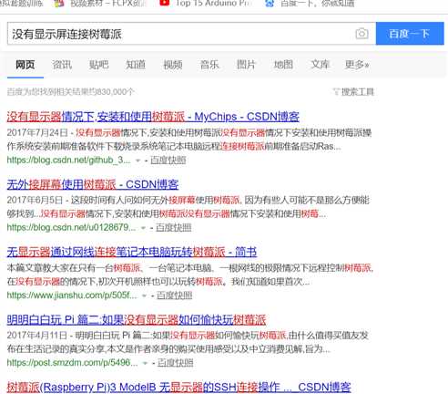This screenshot has height=394, width=448.
Task: Switch to the 资讯 tab
Action: pyautogui.click(x=62, y=65)
